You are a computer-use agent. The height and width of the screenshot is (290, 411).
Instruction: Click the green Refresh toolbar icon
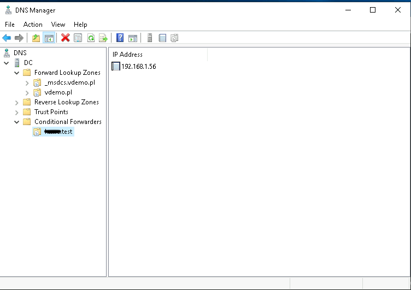(90, 38)
